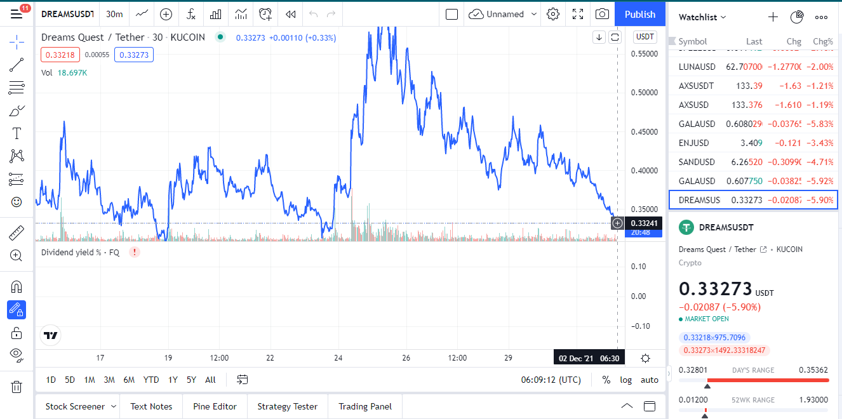
Task: Open the Text Notes tab
Action: click(151, 406)
